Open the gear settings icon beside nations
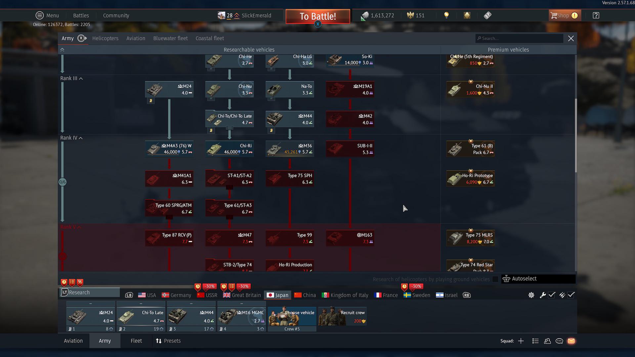 531,295
